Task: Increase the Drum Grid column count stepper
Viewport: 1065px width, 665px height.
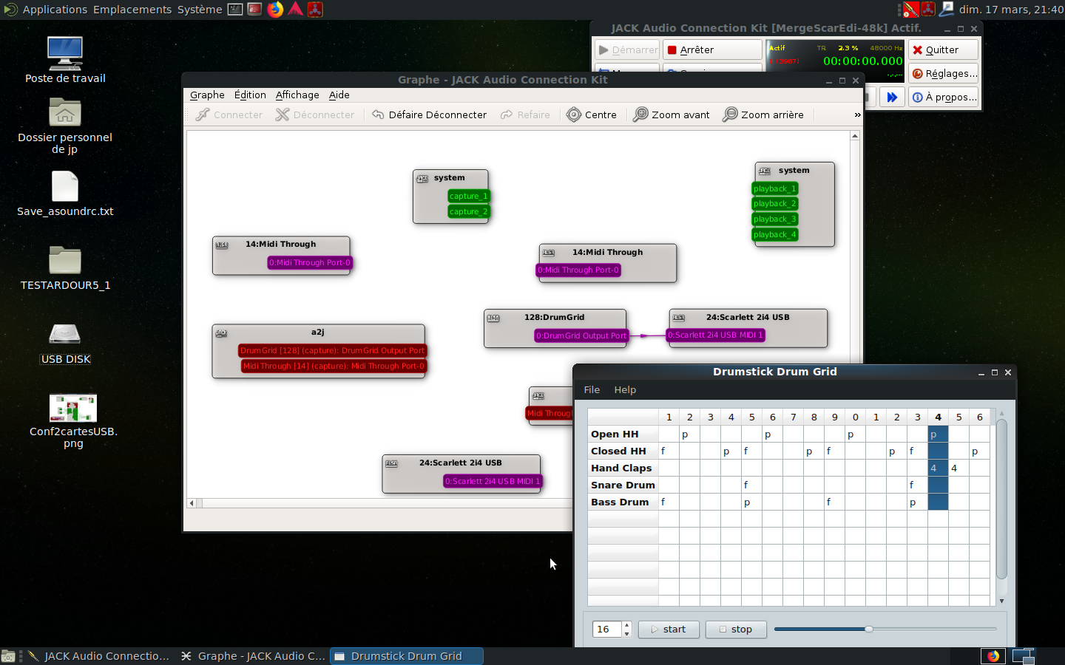Action: 627,625
